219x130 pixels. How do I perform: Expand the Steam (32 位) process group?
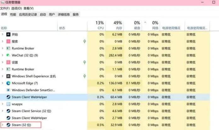3,125
